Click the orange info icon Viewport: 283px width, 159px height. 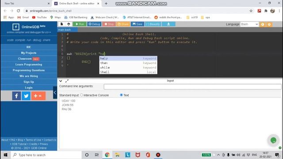click(263, 24)
